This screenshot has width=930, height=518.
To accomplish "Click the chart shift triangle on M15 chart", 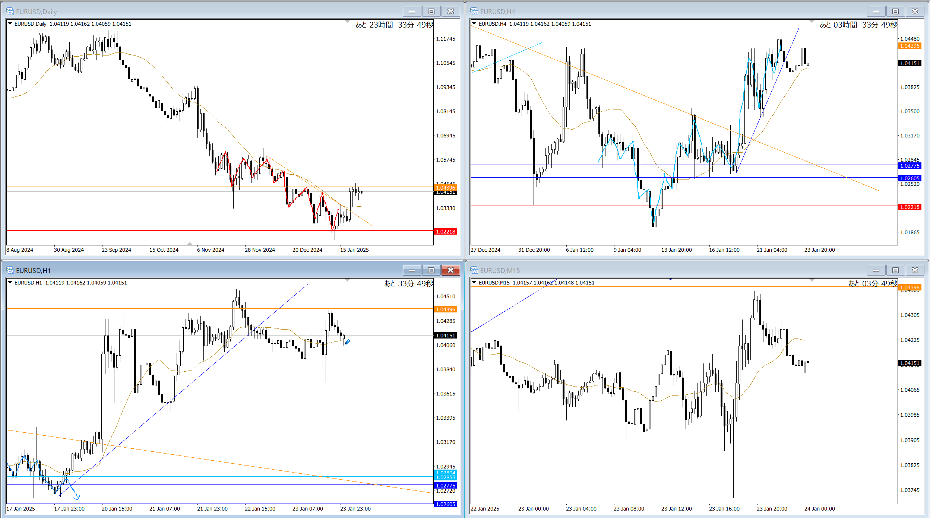I will point(812,280).
